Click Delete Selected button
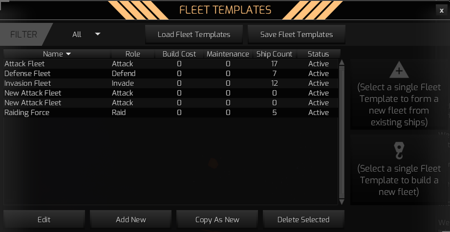This screenshot has height=232, width=450. 303,219
